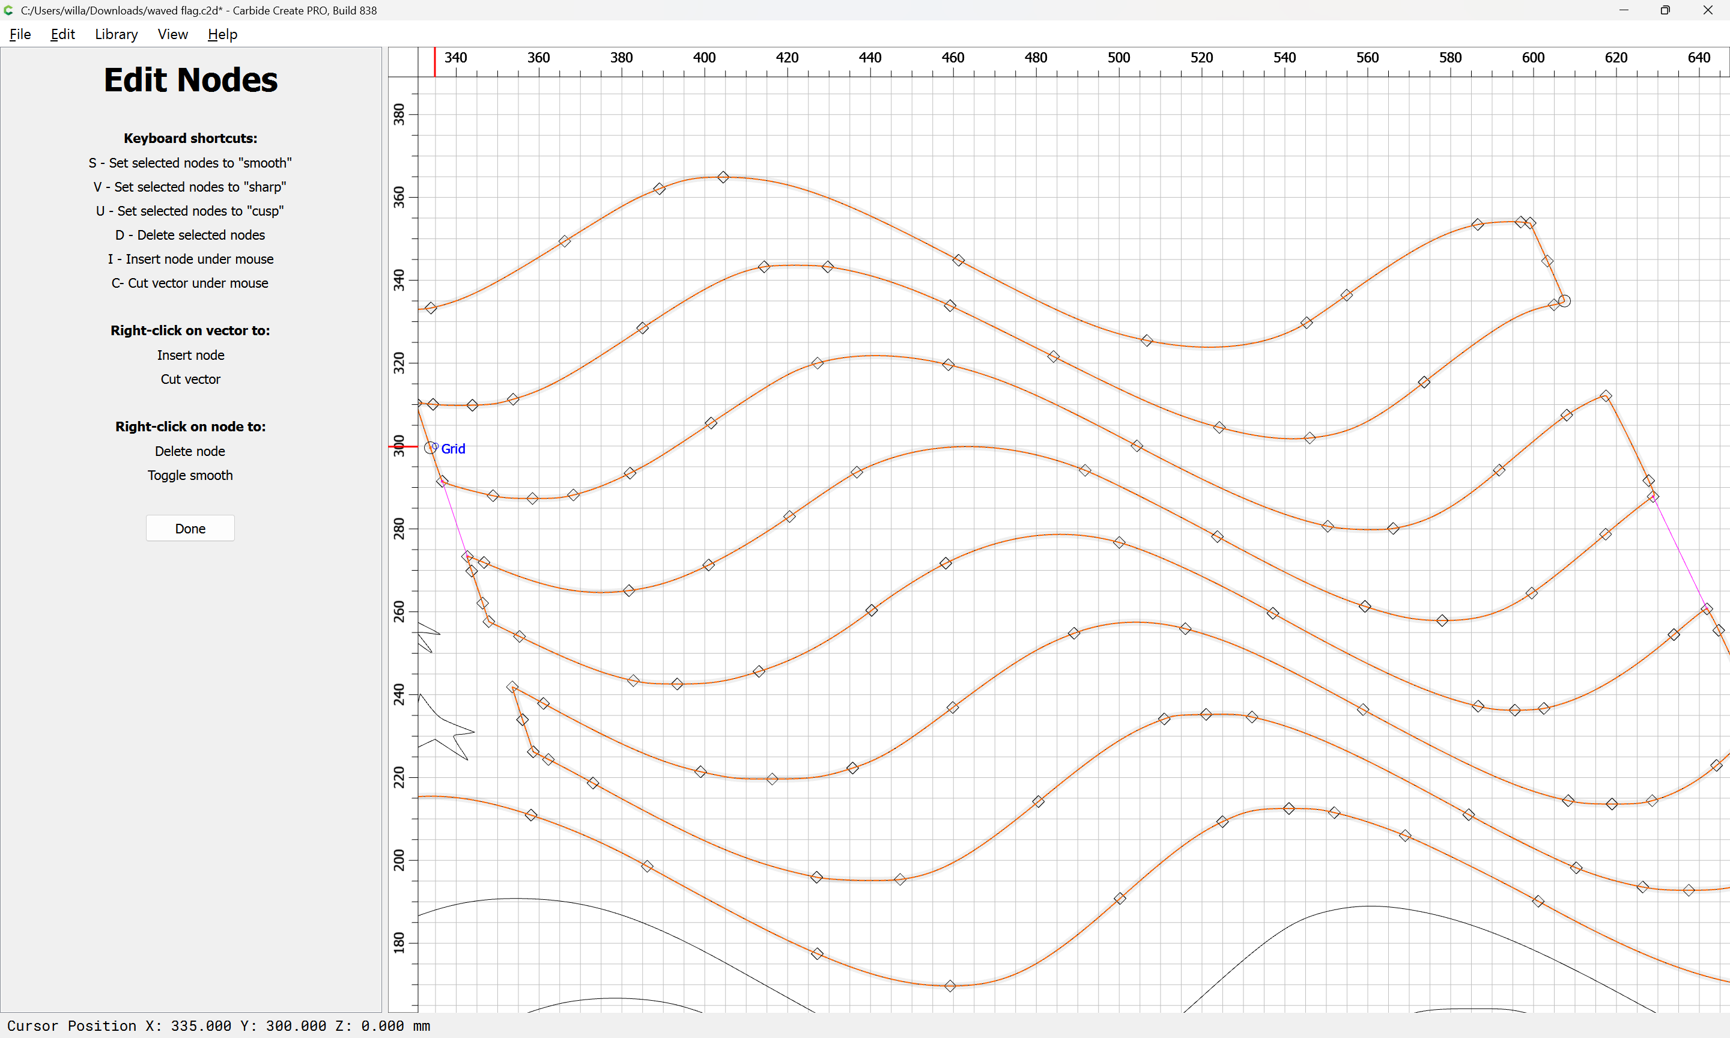The image size is (1730, 1038).
Task: Open the Library menu
Action: [116, 34]
